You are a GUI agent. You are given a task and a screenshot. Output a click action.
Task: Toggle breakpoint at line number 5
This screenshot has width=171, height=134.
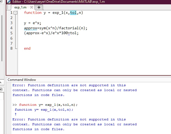point(11,33)
